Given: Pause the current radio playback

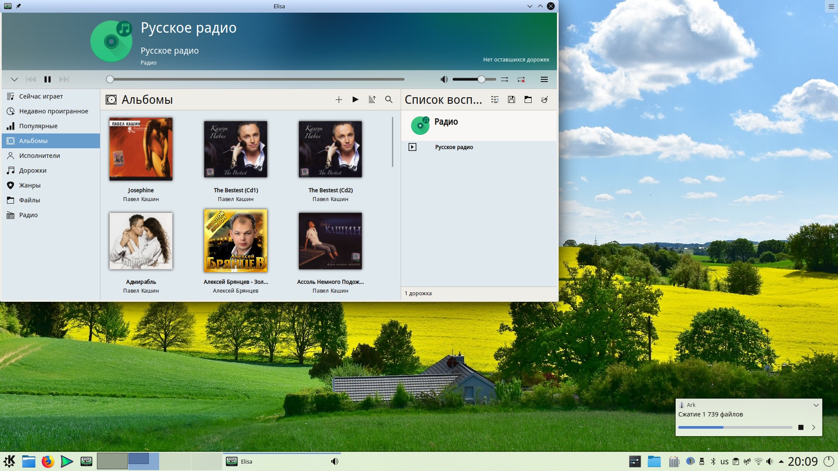Looking at the screenshot, I should pos(48,79).
